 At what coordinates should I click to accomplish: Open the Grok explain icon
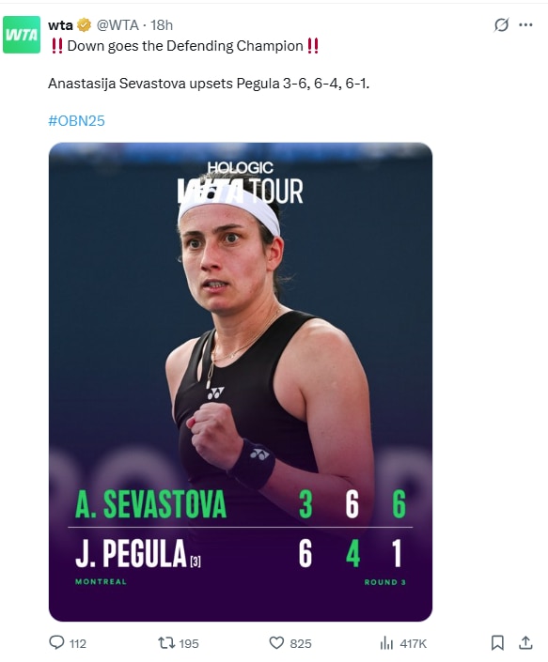[501, 25]
